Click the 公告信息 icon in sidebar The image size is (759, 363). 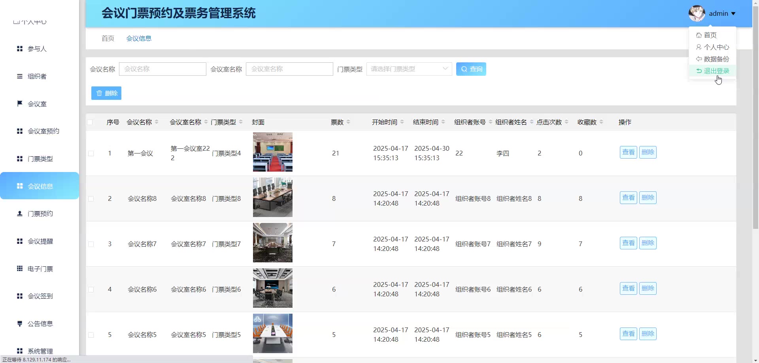click(x=19, y=324)
